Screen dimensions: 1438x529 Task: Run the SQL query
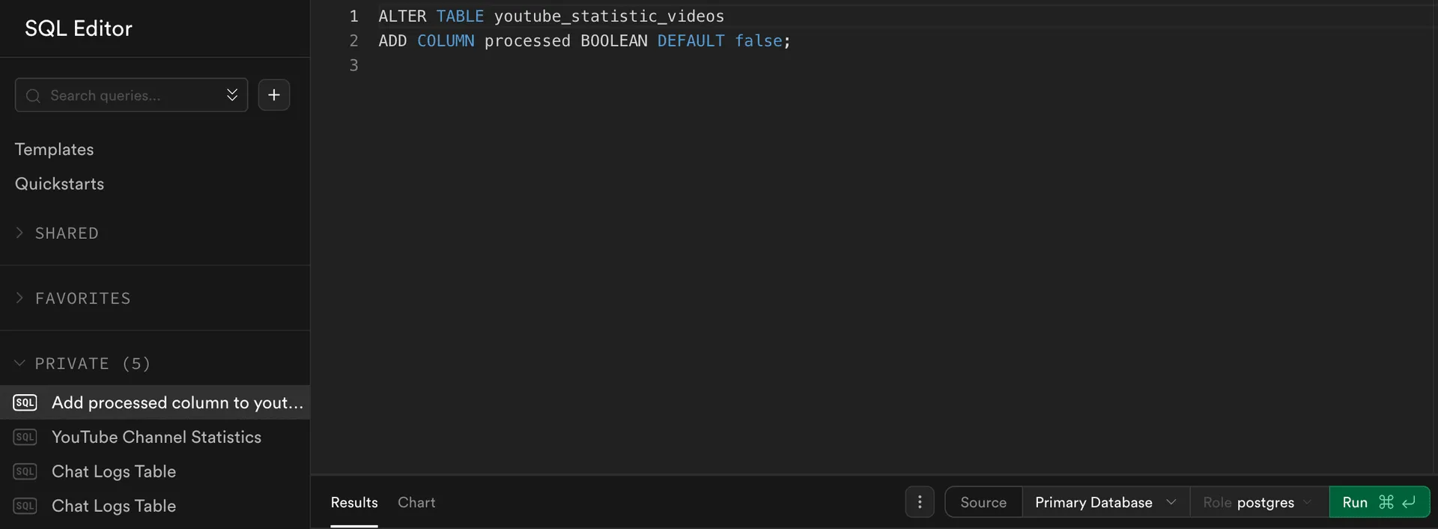(1379, 502)
